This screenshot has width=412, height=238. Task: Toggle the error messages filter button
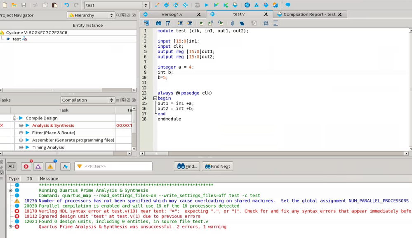pos(26,166)
